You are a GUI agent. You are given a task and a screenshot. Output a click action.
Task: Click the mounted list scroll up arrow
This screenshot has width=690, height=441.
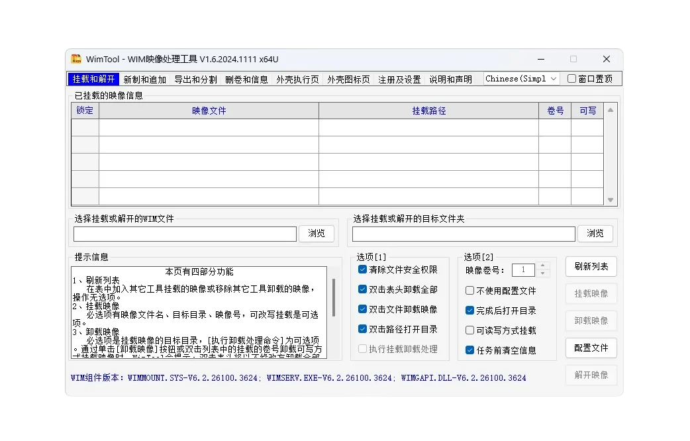coord(611,110)
